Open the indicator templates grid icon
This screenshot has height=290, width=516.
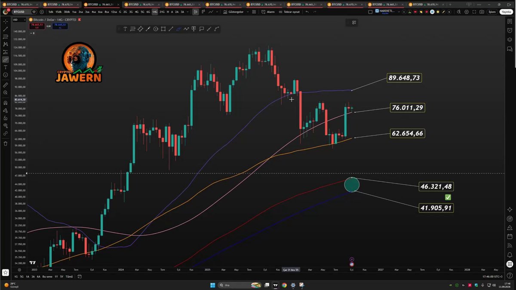point(255,12)
